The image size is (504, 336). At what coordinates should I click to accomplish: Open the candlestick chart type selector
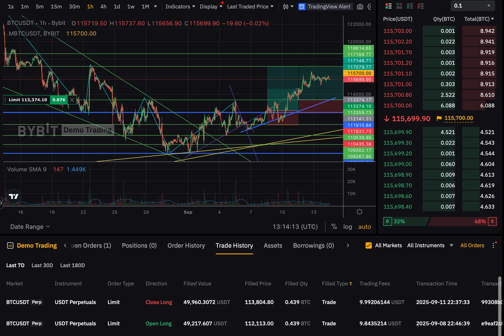[x=288, y=7]
